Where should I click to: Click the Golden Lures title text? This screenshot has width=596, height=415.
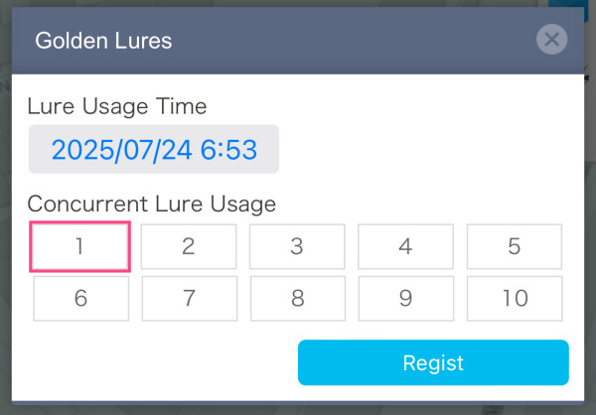pyautogui.click(x=103, y=41)
